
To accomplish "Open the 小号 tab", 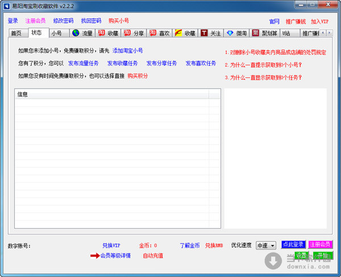I will [x=59, y=34].
